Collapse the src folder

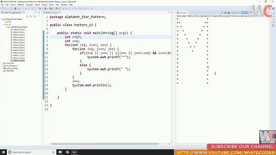(x=5, y=25)
